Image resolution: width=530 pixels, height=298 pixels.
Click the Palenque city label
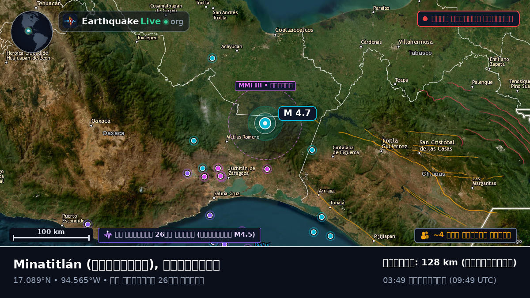tap(482, 82)
